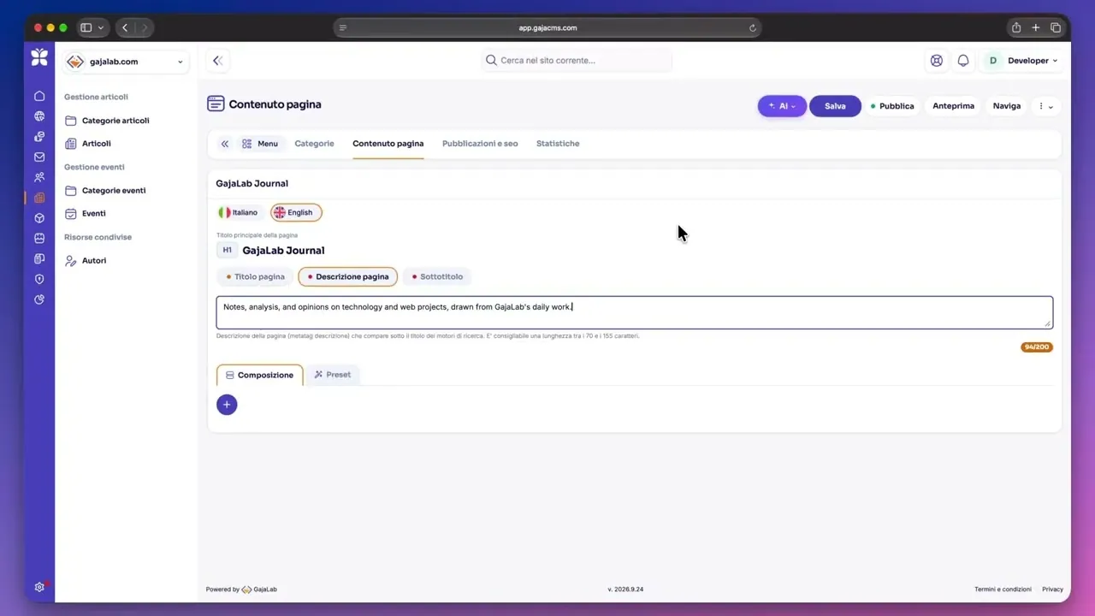Open the gajalab.com site selector dropdown
This screenshot has height=616, width=1095.
coord(125,62)
